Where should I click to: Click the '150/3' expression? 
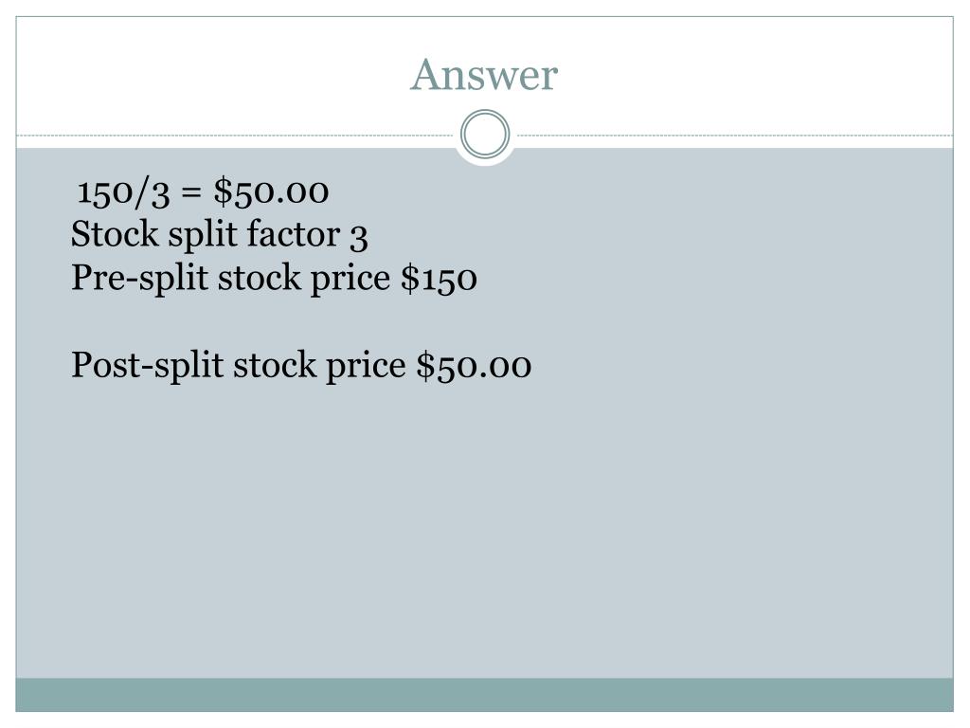pos(123,192)
